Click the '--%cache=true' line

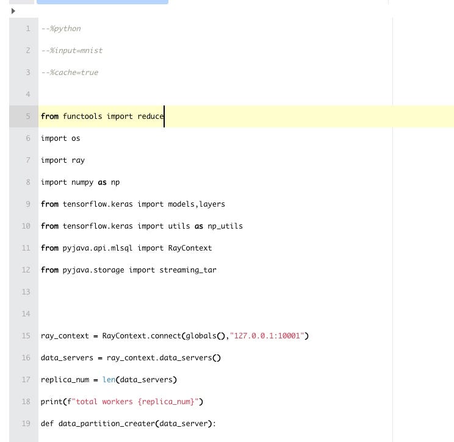point(70,73)
